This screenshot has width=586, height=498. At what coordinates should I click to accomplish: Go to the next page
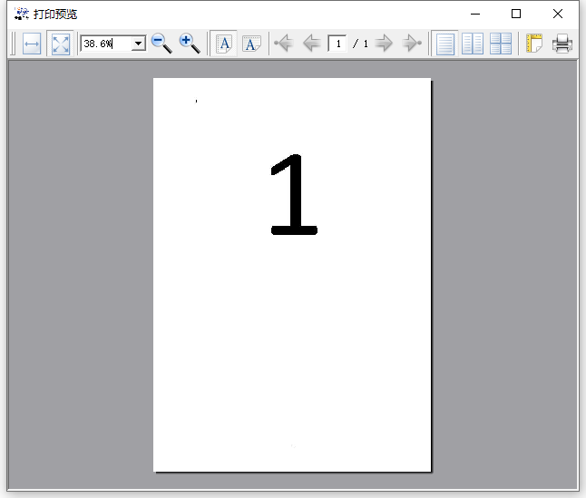(384, 44)
